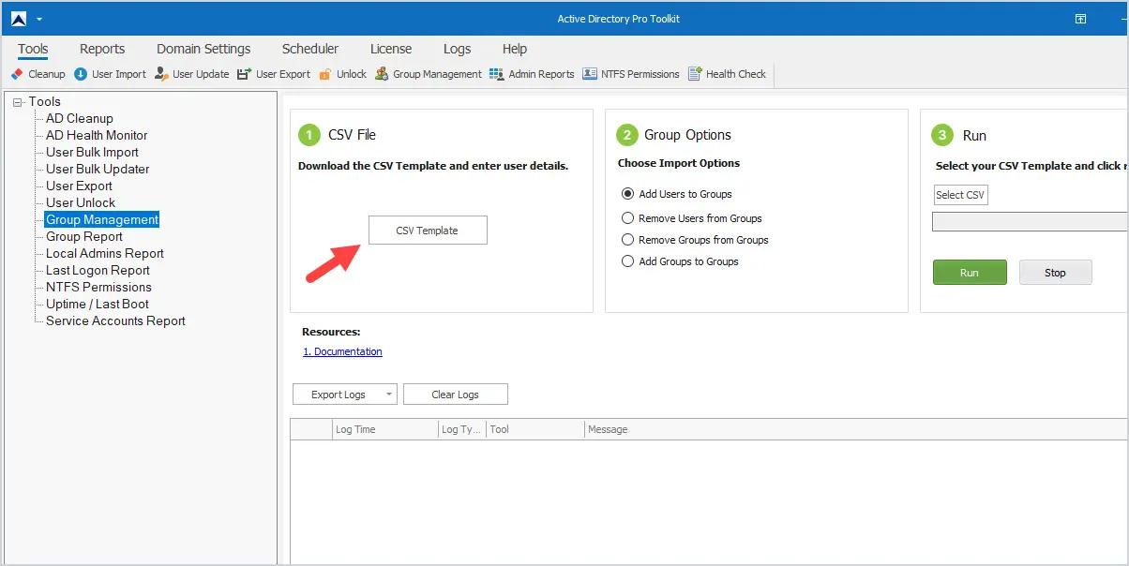
Task: Click the CSV Template button
Action: pos(428,231)
